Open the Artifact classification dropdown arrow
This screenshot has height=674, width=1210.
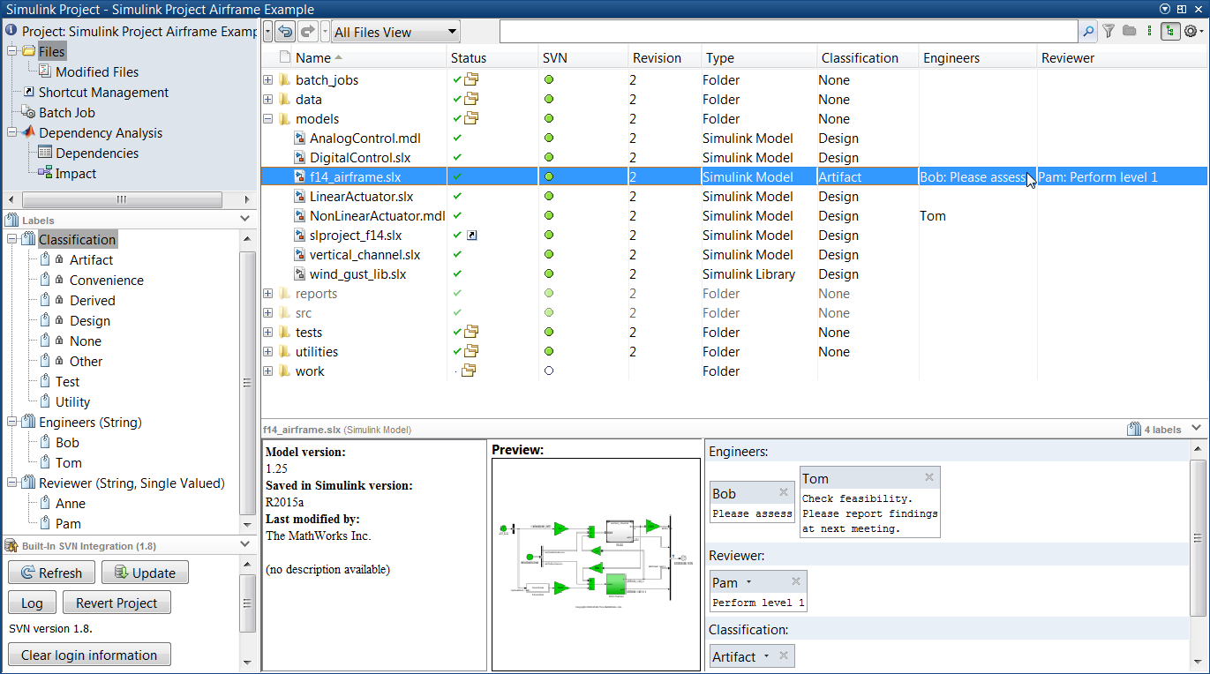[x=766, y=656]
